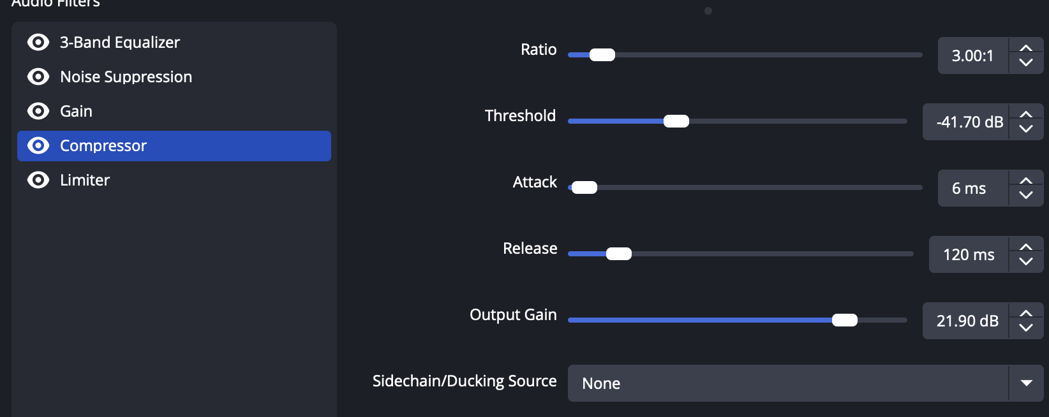Click the Release value field
The height and width of the screenshot is (417, 1049).
tap(969, 254)
